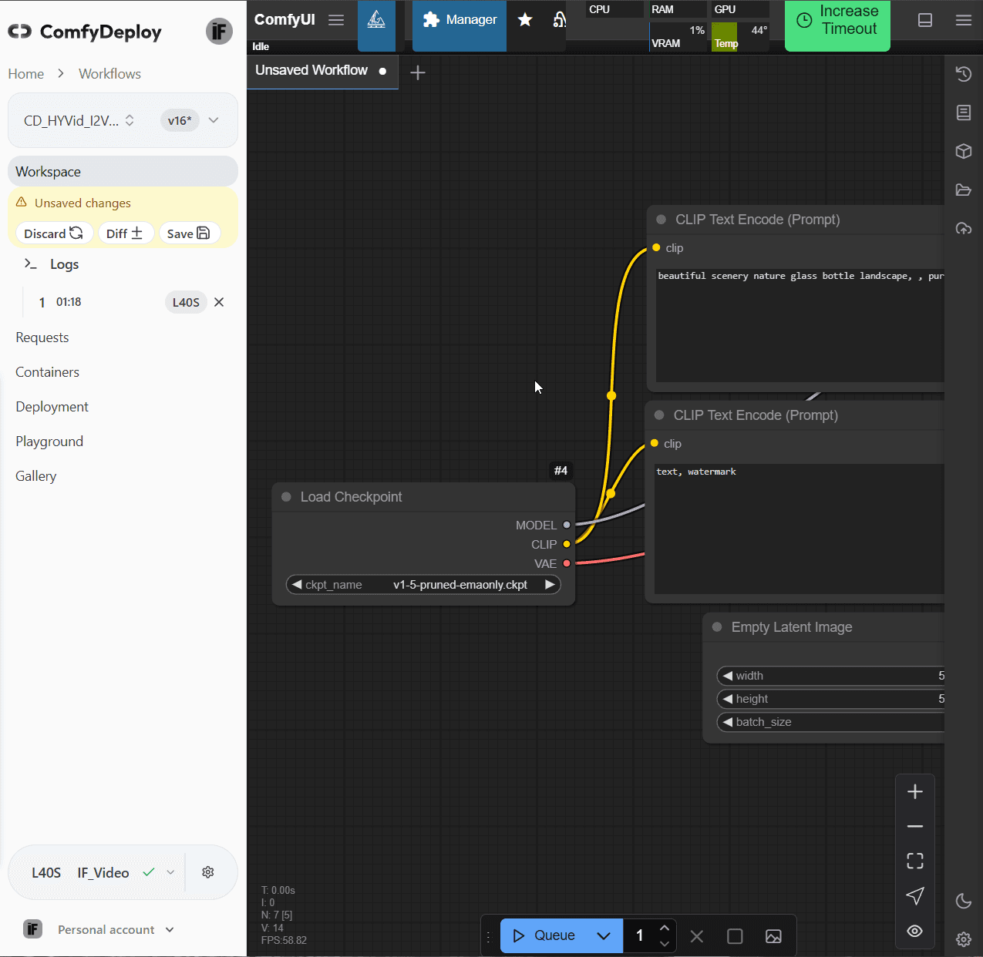Open machine settings gear icon

click(208, 872)
